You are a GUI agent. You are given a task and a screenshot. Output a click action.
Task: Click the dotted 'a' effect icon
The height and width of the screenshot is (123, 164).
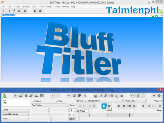(x=101, y=96)
